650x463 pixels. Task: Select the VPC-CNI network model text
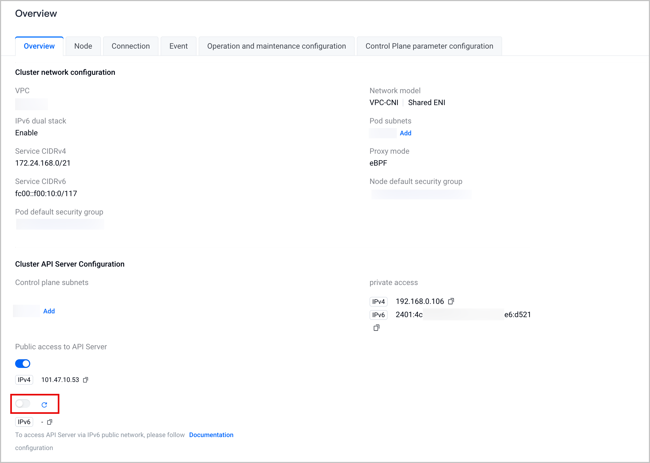point(384,103)
